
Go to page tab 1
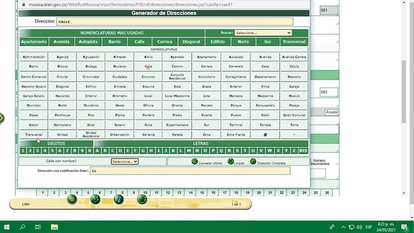point(43,193)
